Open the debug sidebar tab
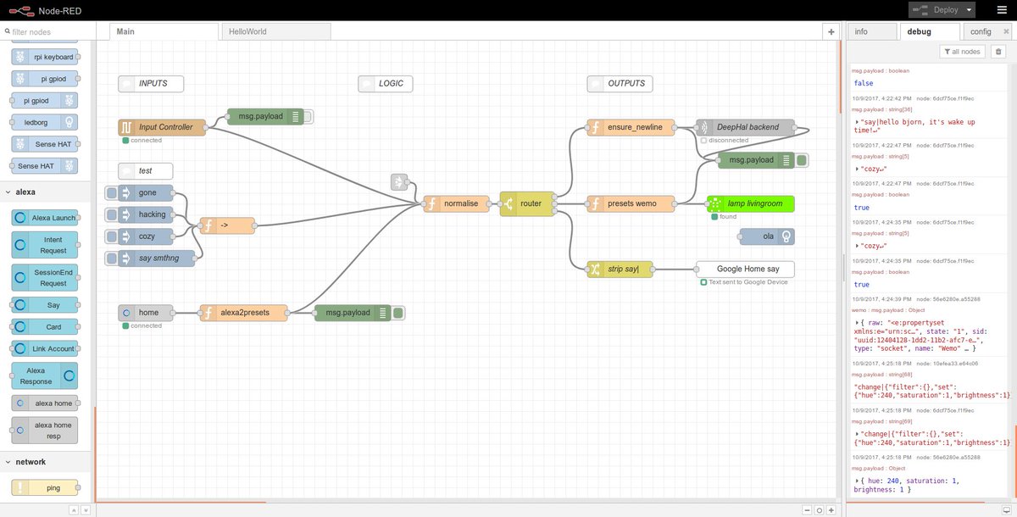This screenshot has height=517, width=1017. (930, 31)
